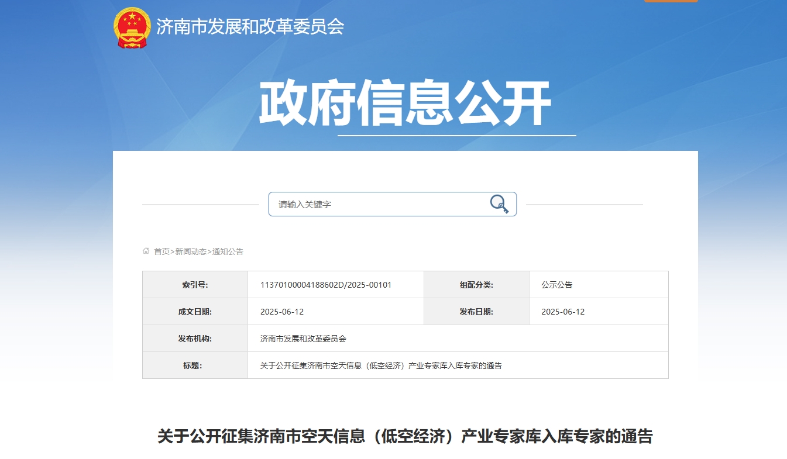
Task: Focus the keyword search input field
Action: (377, 204)
